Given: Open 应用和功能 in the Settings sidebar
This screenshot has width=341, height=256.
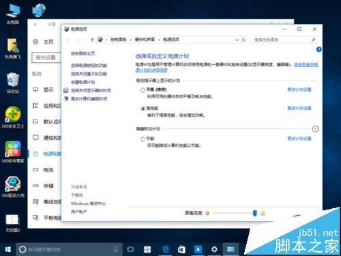Looking at the screenshot, I should [45, 106].
